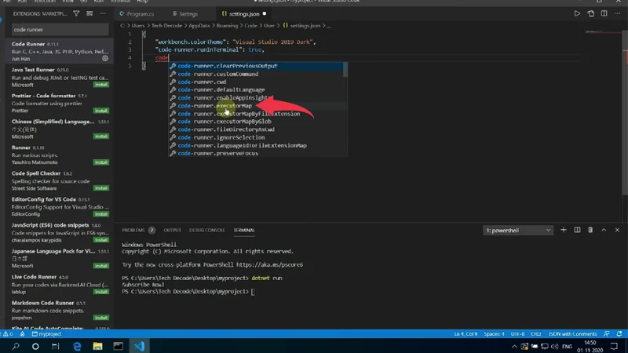Switch to the Debug Console tab
The image size is (628, 353).
(x=207, y=230)
